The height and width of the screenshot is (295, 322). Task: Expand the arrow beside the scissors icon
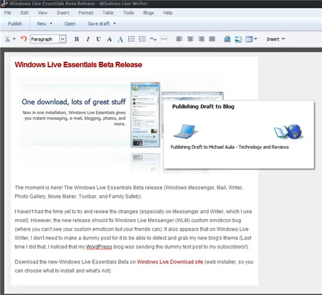(14, 39)
